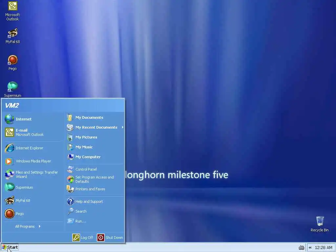Image resolution: width=336 pixels, height=252 pixels.
Task: Click the Log Off button
Action: point(83,238)
